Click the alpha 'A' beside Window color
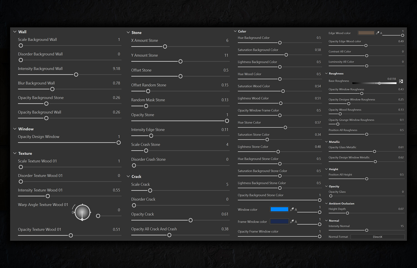The image size is (417, 268). 296,210
